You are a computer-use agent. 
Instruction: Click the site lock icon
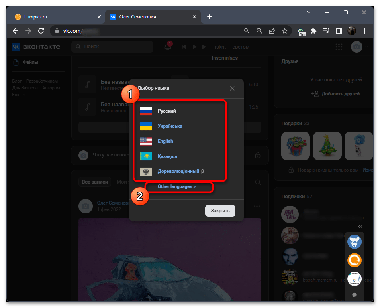pyautogui.click(x=57, y=31)
